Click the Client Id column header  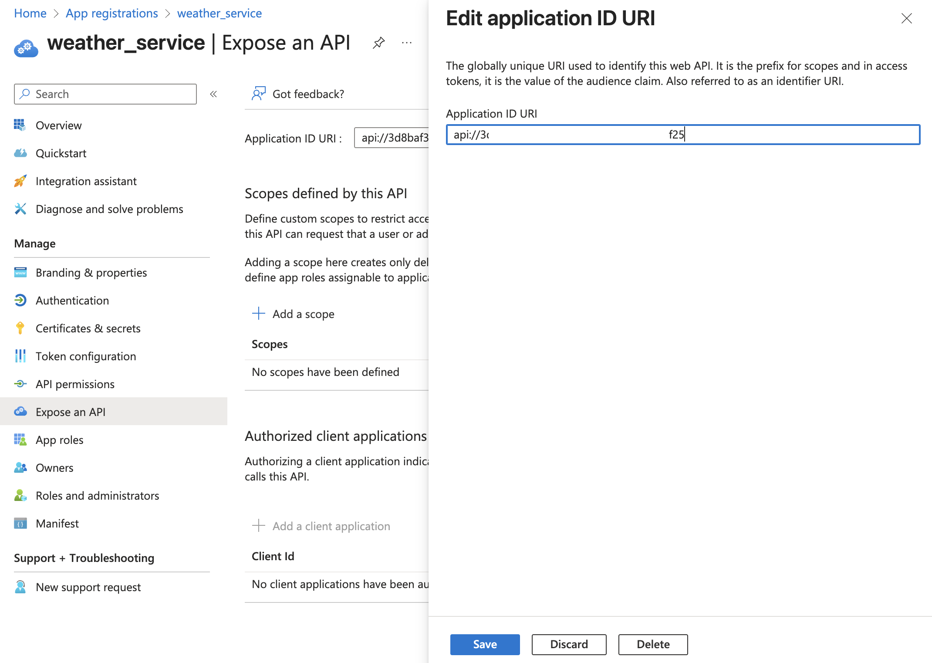[273, 556]
